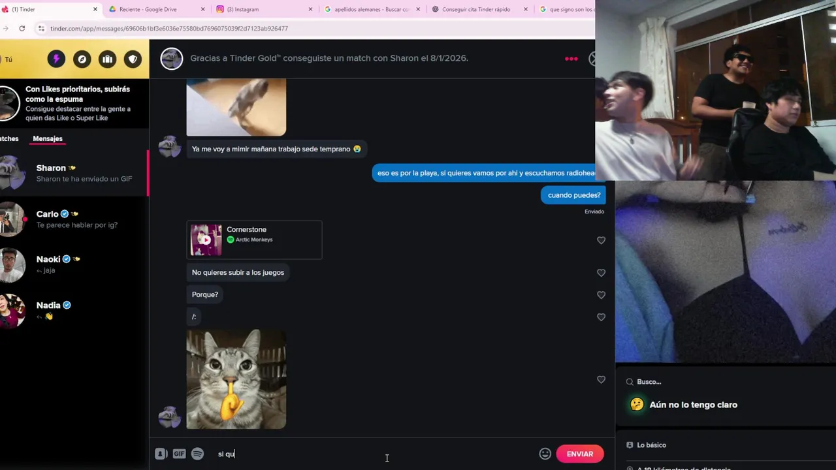This screenshot has width=836, height=470.
Task: Click the cat pointing GIF image
Action: click(236, 379)
